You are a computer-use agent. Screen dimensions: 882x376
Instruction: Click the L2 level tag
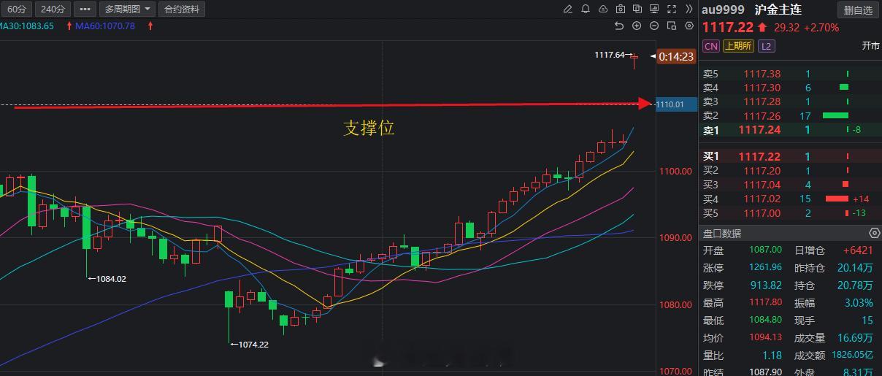766,45
